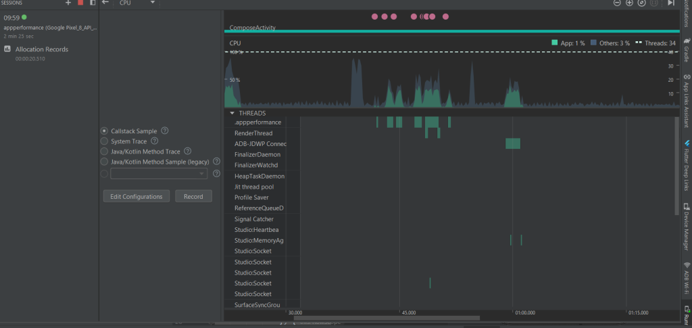Screen dimensions: 692x328
Task: Open help for Java/Kotlin Method Trace
Action: 188,151
